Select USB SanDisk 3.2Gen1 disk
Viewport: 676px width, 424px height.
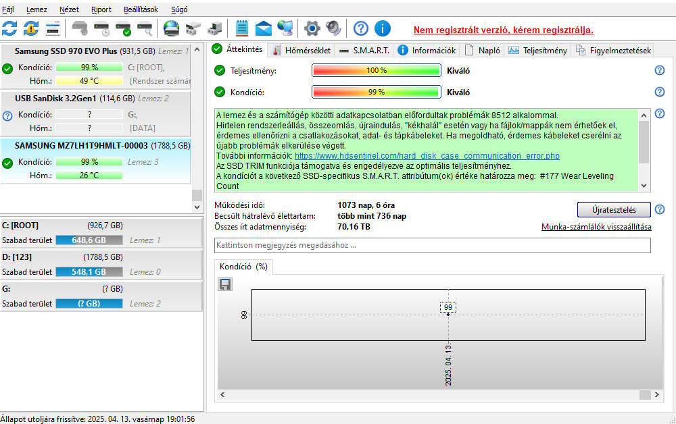tap(96, 113)
